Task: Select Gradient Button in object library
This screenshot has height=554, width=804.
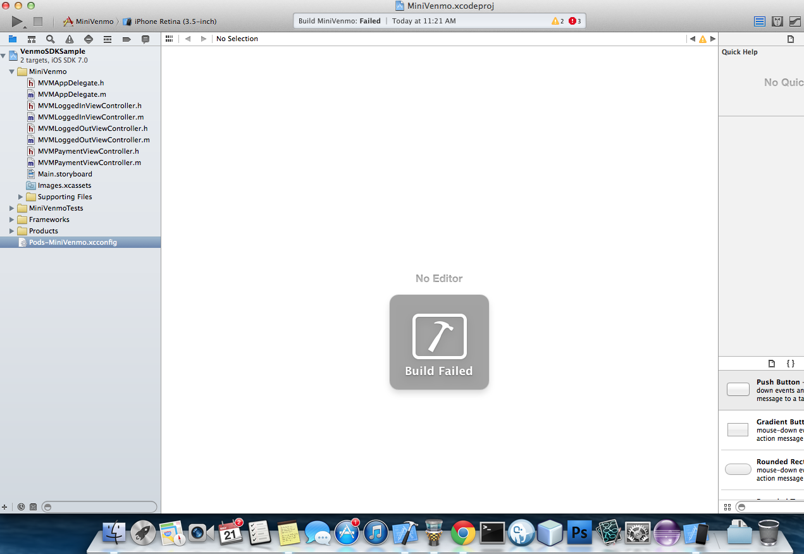Action: click(762, 430)
